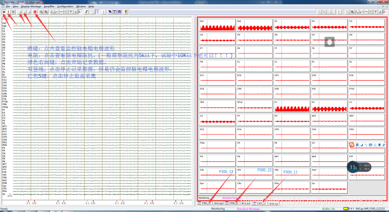Switch to the P300_11 Average window tab

coord(265,203)
